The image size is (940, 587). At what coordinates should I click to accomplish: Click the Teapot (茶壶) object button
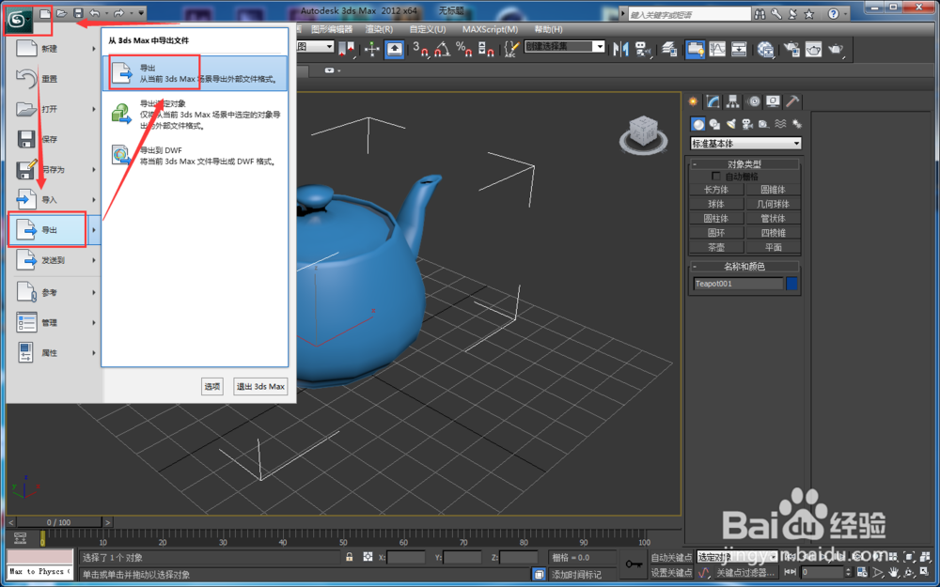(x=716, y=247)
